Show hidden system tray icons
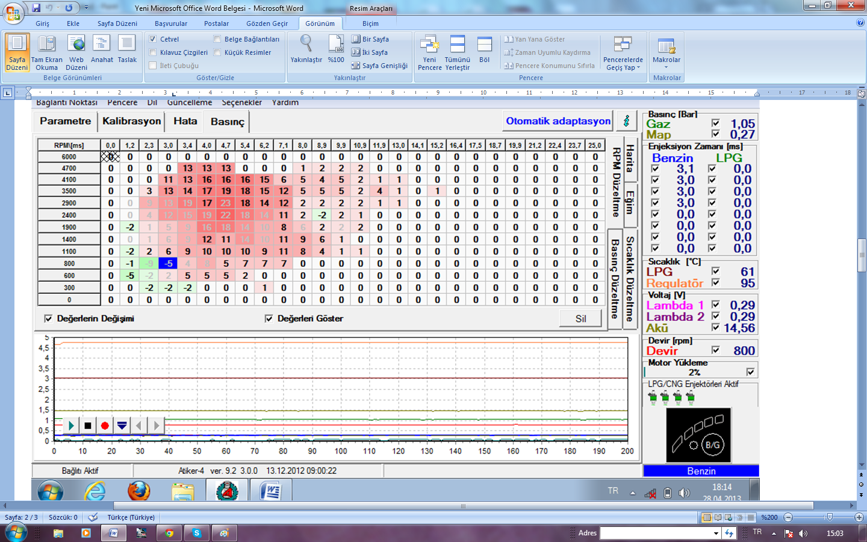 (774, 534)
